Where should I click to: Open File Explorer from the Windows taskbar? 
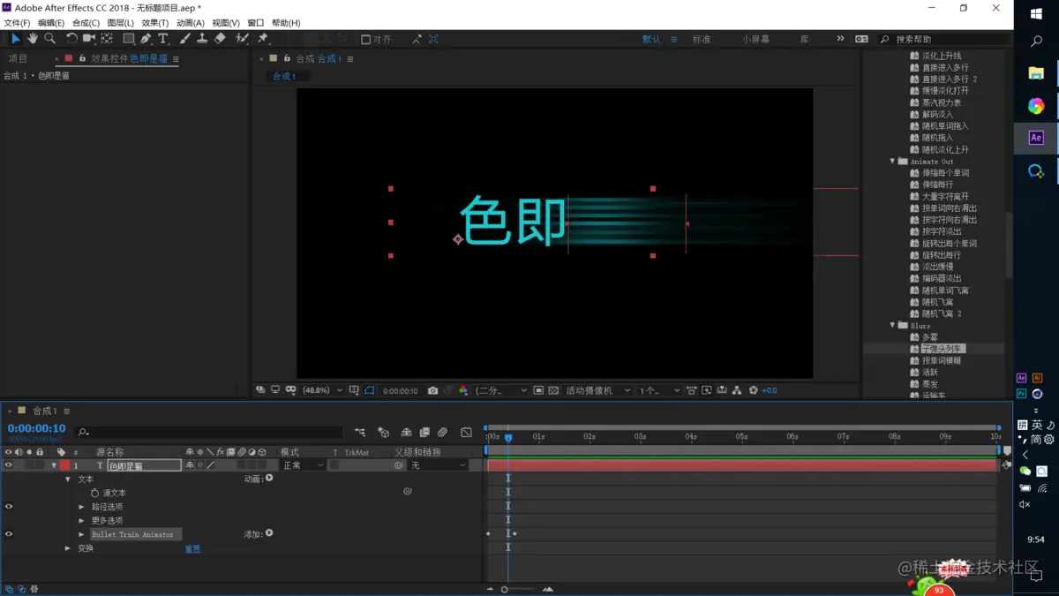point(1036,74)
